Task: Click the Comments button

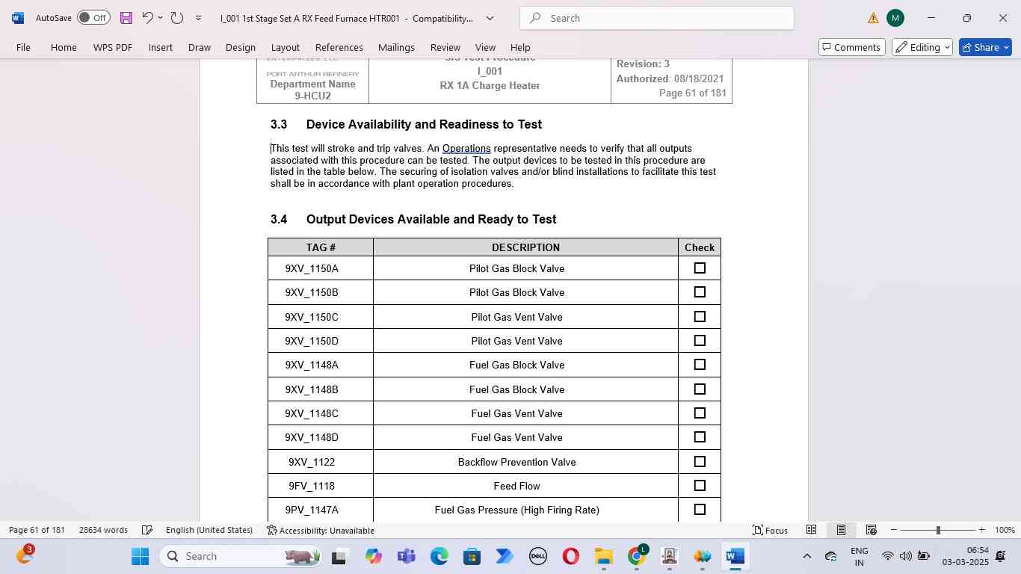Action: [x=851, y=47]
